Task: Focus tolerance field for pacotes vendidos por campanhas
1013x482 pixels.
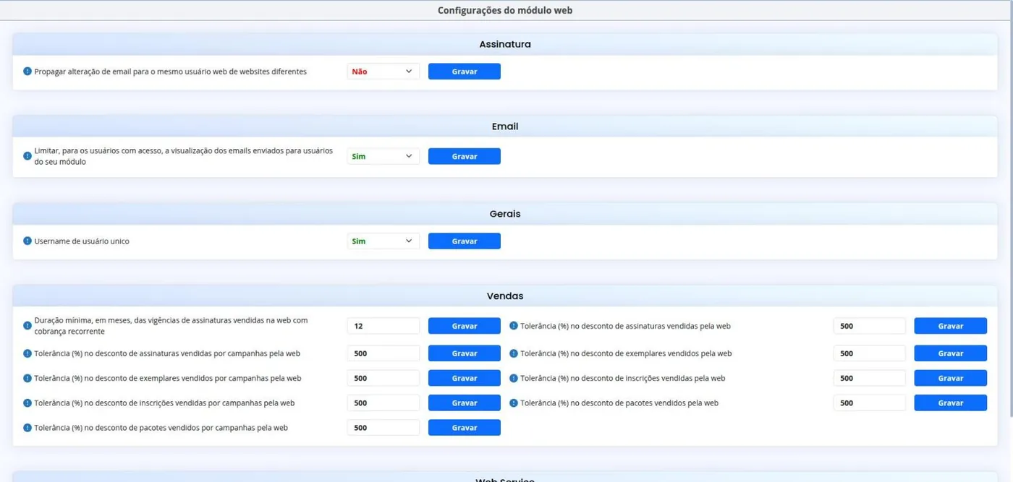Action: click(383, 428)
